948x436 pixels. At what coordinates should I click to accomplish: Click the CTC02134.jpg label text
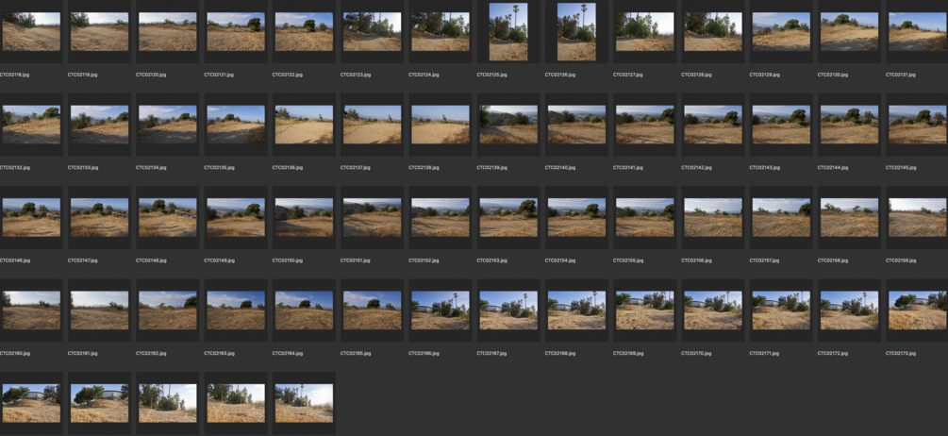coord(151,167)
